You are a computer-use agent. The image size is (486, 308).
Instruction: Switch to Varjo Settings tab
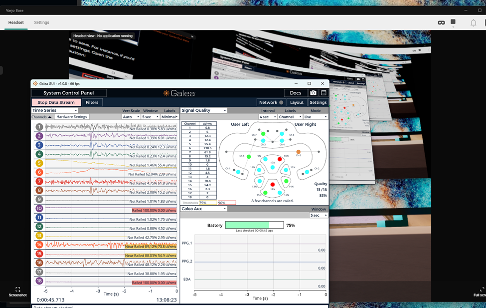(x=41, y=22)
